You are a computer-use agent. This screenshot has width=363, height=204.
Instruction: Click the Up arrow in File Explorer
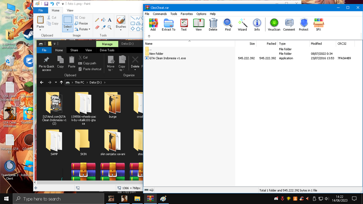click(x=61, y=82)
